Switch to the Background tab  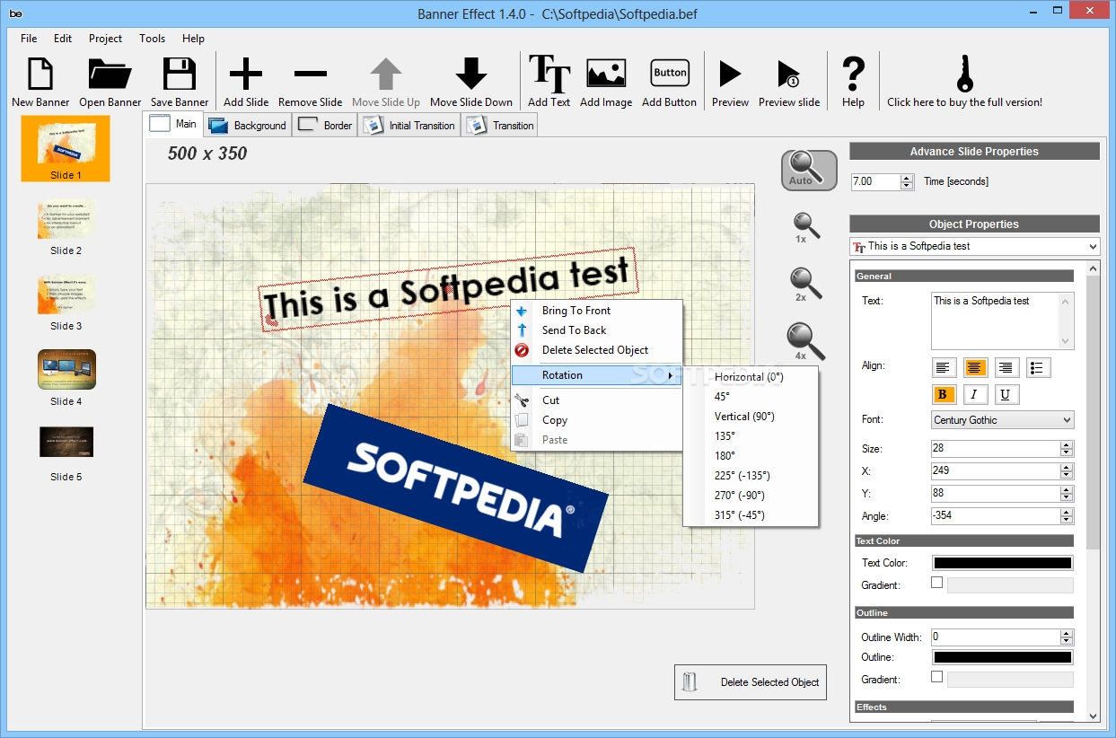pyautogui.click(x=247, y=126)
